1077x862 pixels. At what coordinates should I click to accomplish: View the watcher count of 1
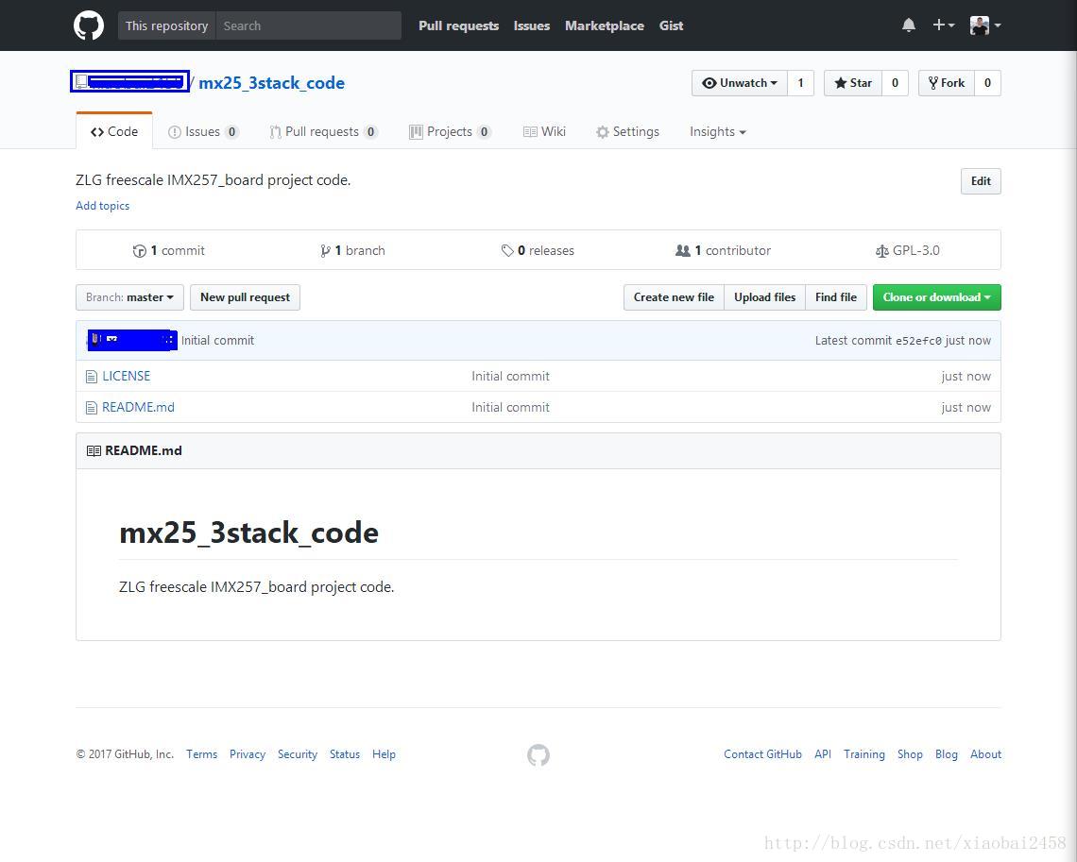800,83
